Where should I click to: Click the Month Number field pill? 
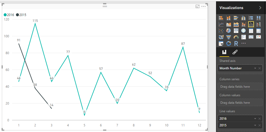click(240, 68)
